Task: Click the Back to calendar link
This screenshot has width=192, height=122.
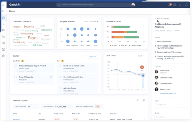Action: (x=163, y=19)
